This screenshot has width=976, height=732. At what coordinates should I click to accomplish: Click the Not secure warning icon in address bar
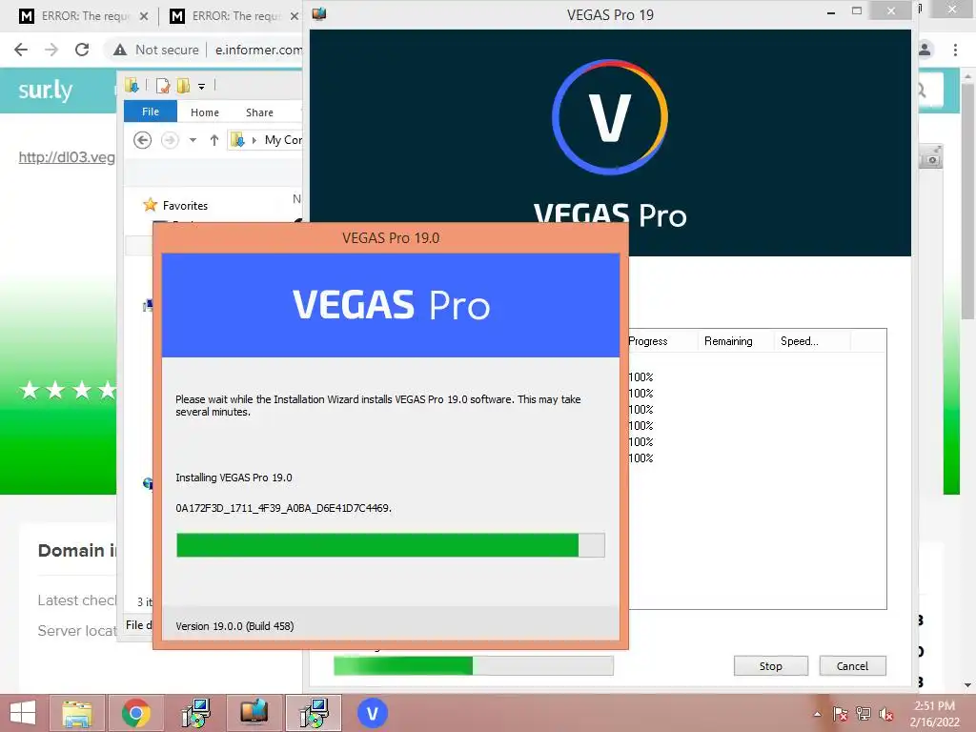[x=120, y=50]
